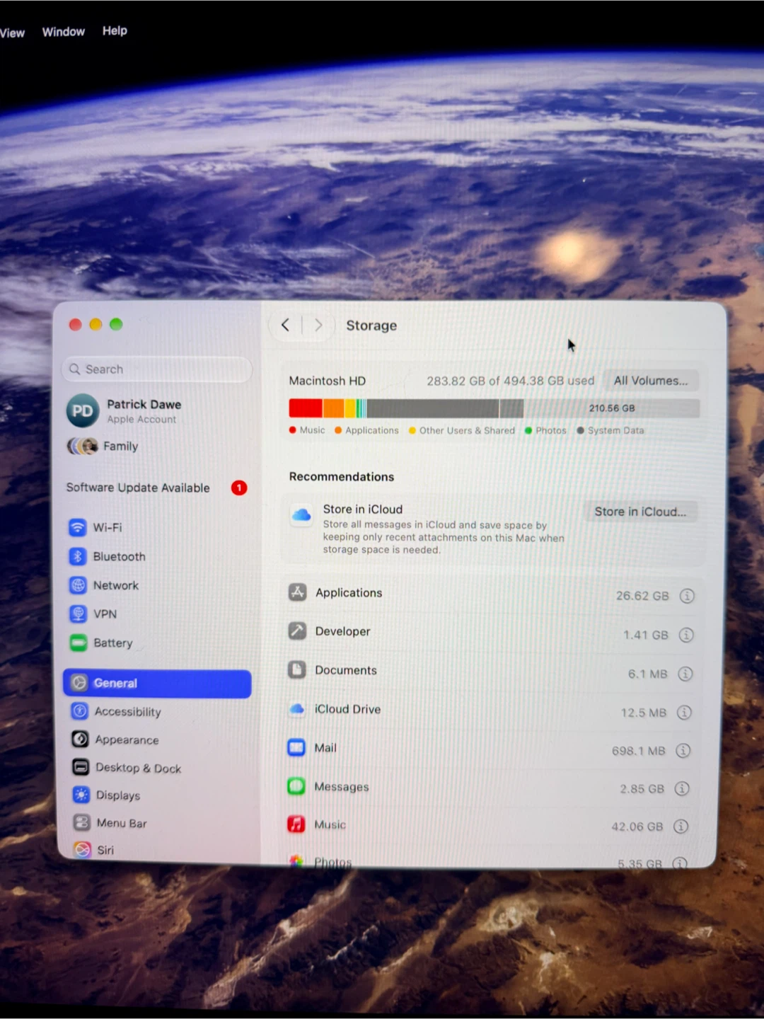
Task: Open the Window menu
Action: click(63, 32)
